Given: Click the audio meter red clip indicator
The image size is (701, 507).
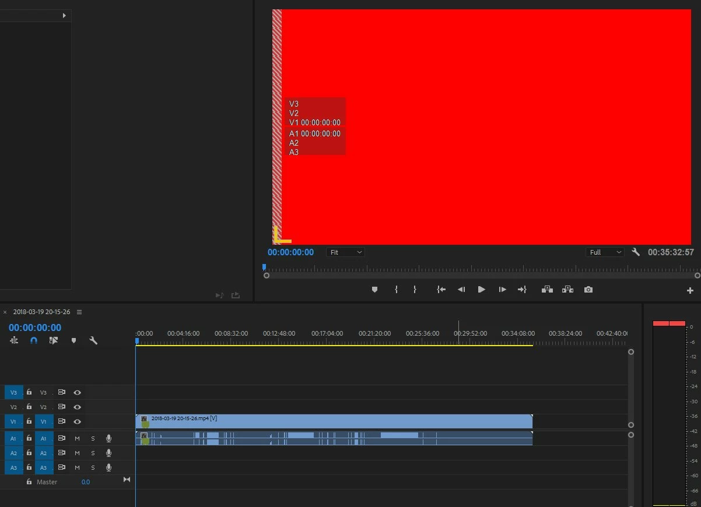Looking at the screenshot, I should [x=669, y=323].
